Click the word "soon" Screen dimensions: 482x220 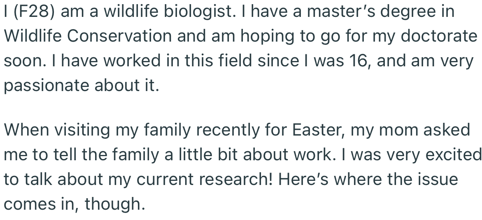point(21,61)
